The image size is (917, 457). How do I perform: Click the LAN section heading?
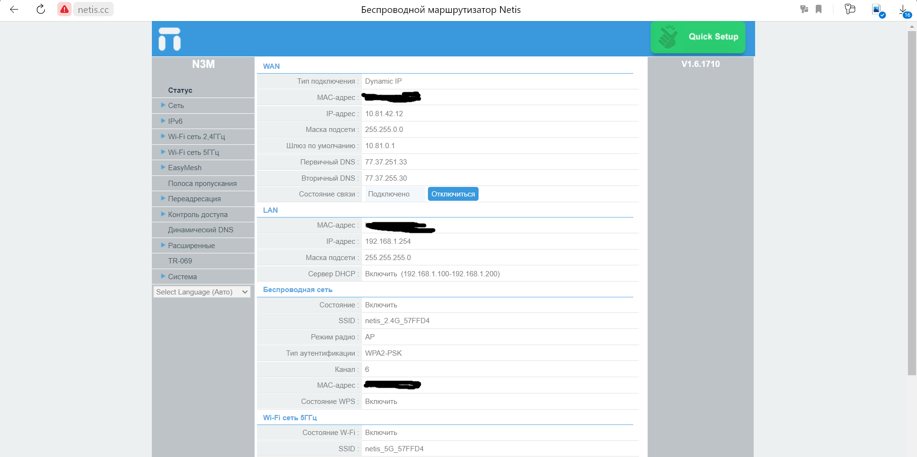[x=270, y=210]
